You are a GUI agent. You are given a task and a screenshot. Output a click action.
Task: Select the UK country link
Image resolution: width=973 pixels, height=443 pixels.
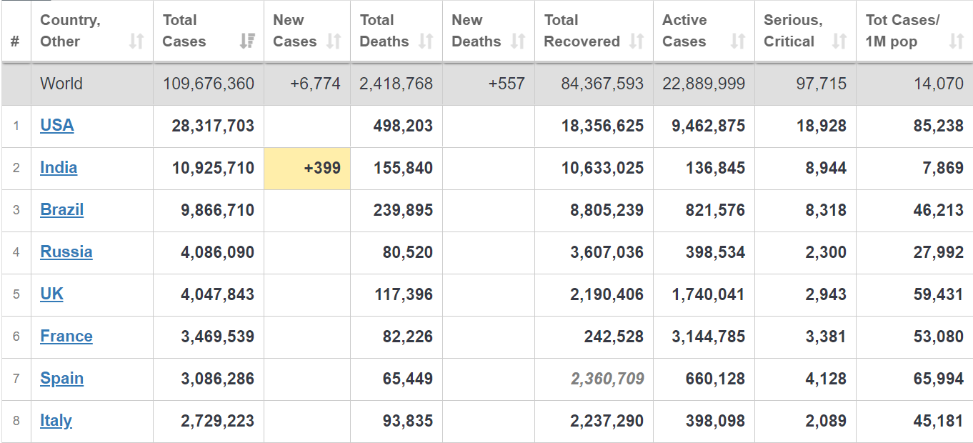coord(51,294)
